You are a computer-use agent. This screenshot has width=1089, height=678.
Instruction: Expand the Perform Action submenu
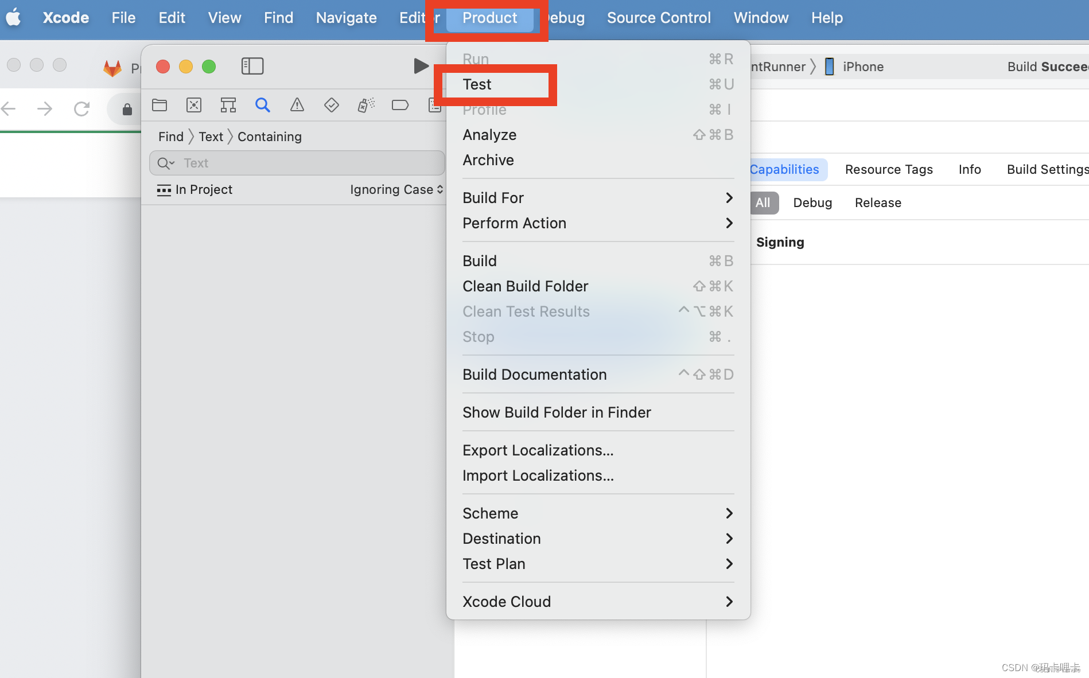(598, 223)
